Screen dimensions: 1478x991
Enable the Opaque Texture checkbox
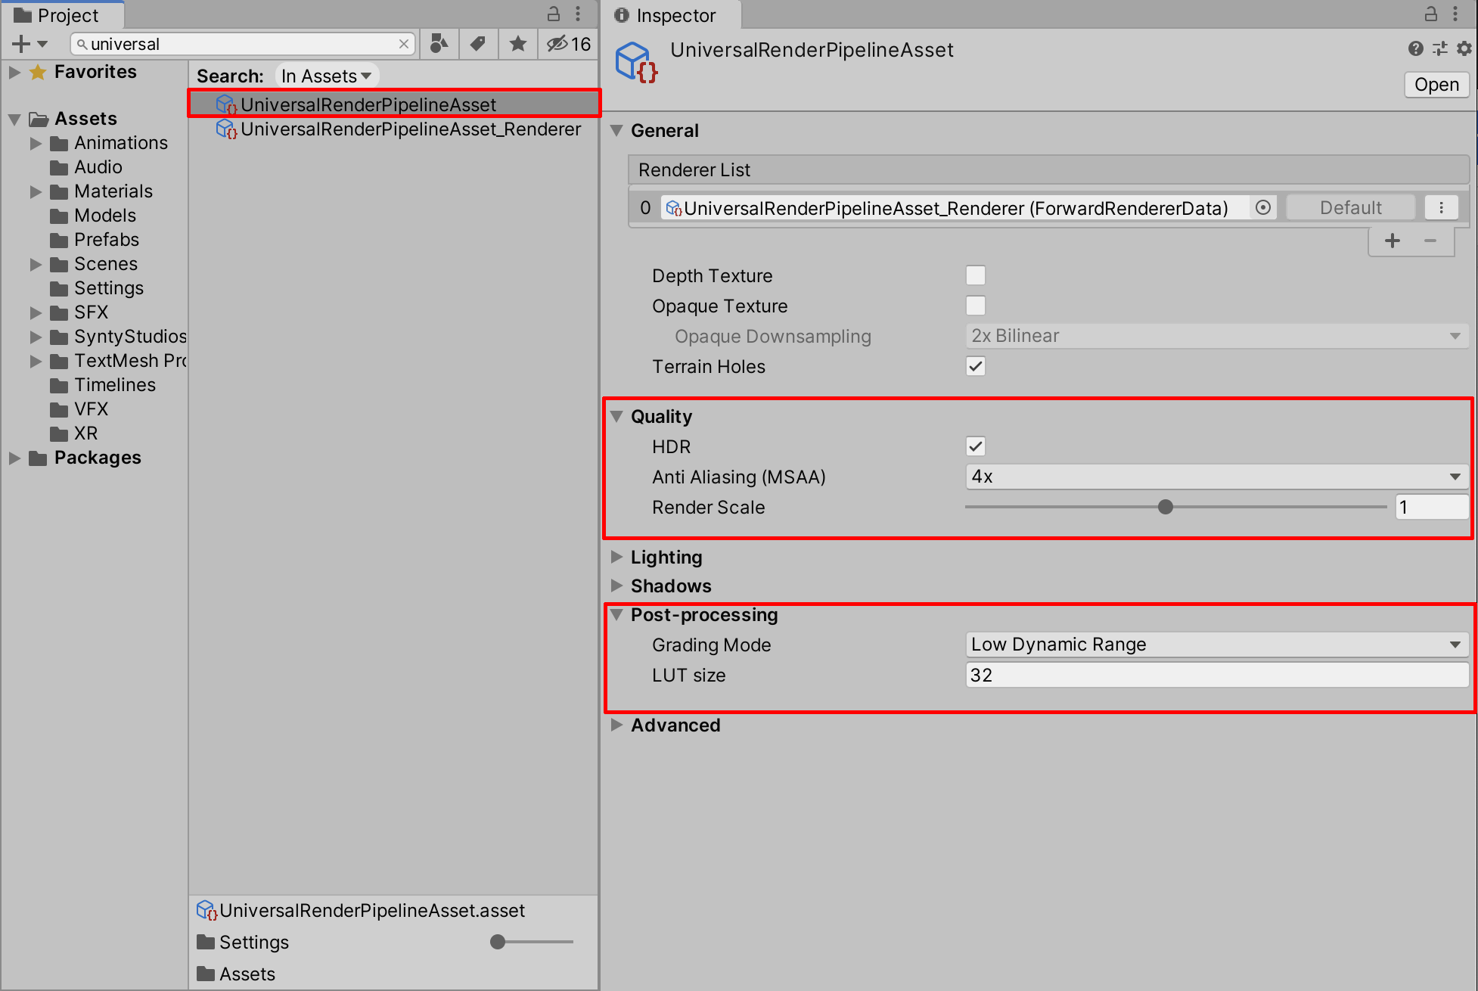(976, 306)
